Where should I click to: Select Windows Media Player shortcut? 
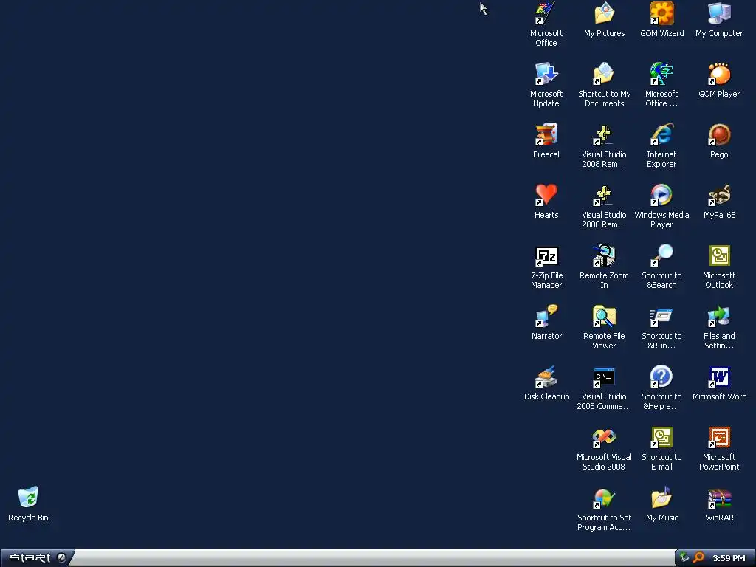(661, 195)
